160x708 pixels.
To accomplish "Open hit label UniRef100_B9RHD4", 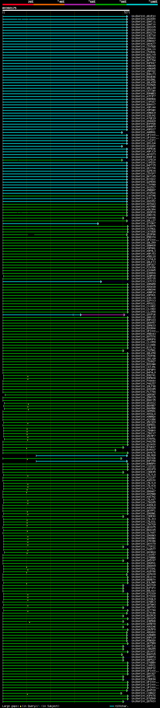I will click(143, 99).
